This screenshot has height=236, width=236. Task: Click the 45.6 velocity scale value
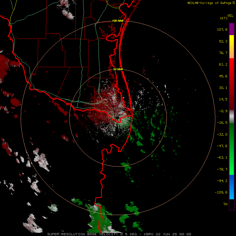223,76
